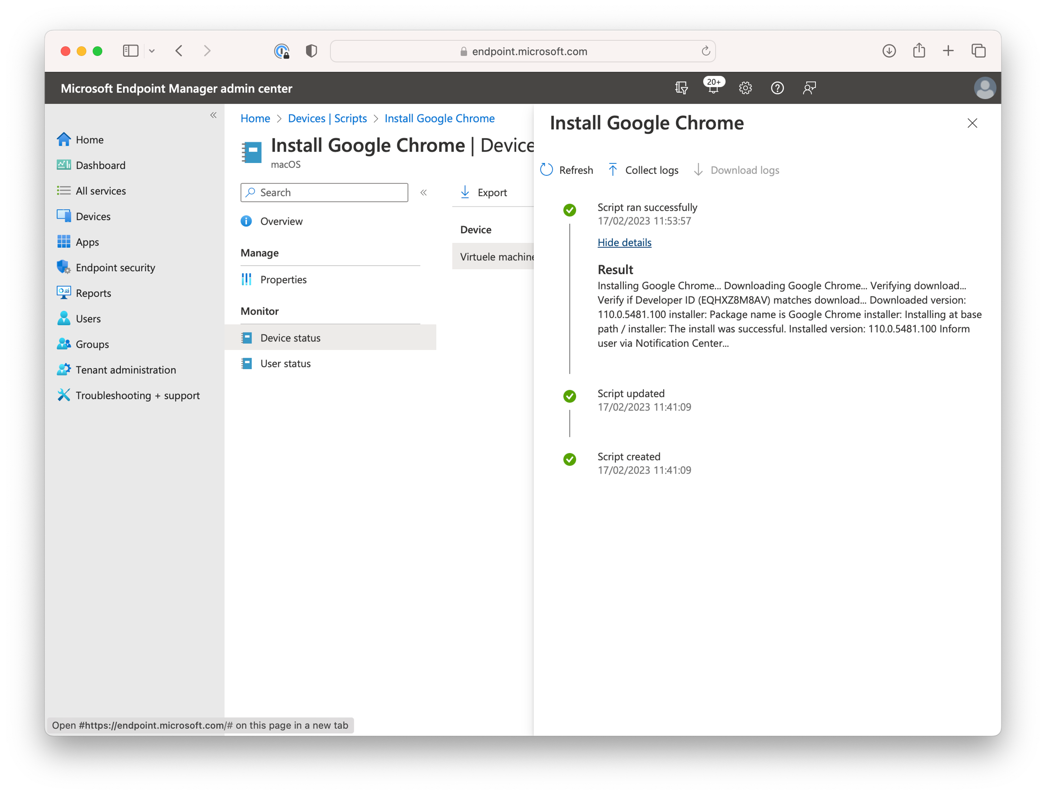The width and height of the screenshot is (1046, 795).
Task: Open Devices in left navigation
Action: [83, 216]
